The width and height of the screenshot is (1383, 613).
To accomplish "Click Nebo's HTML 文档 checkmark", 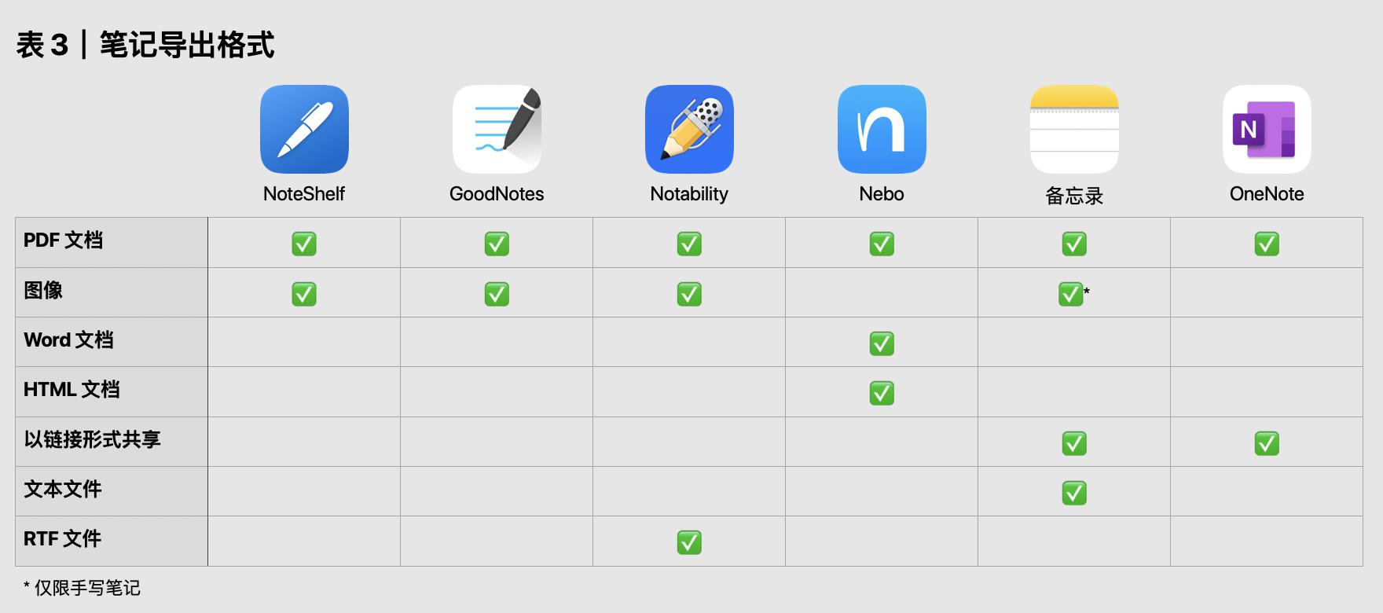I will 882,393.
